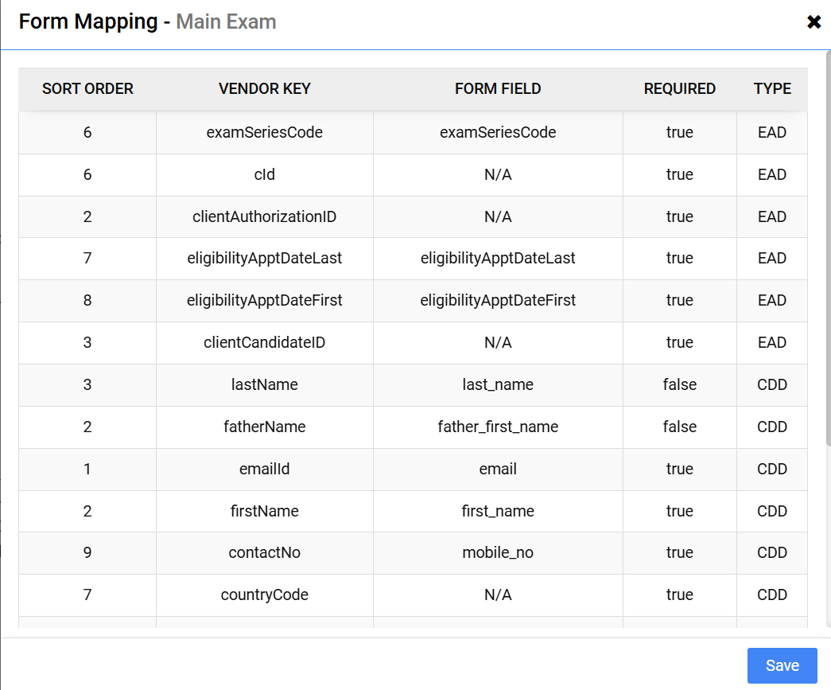Click the SORT ORDER column header
831x690 pixels.
coord(87,89)
